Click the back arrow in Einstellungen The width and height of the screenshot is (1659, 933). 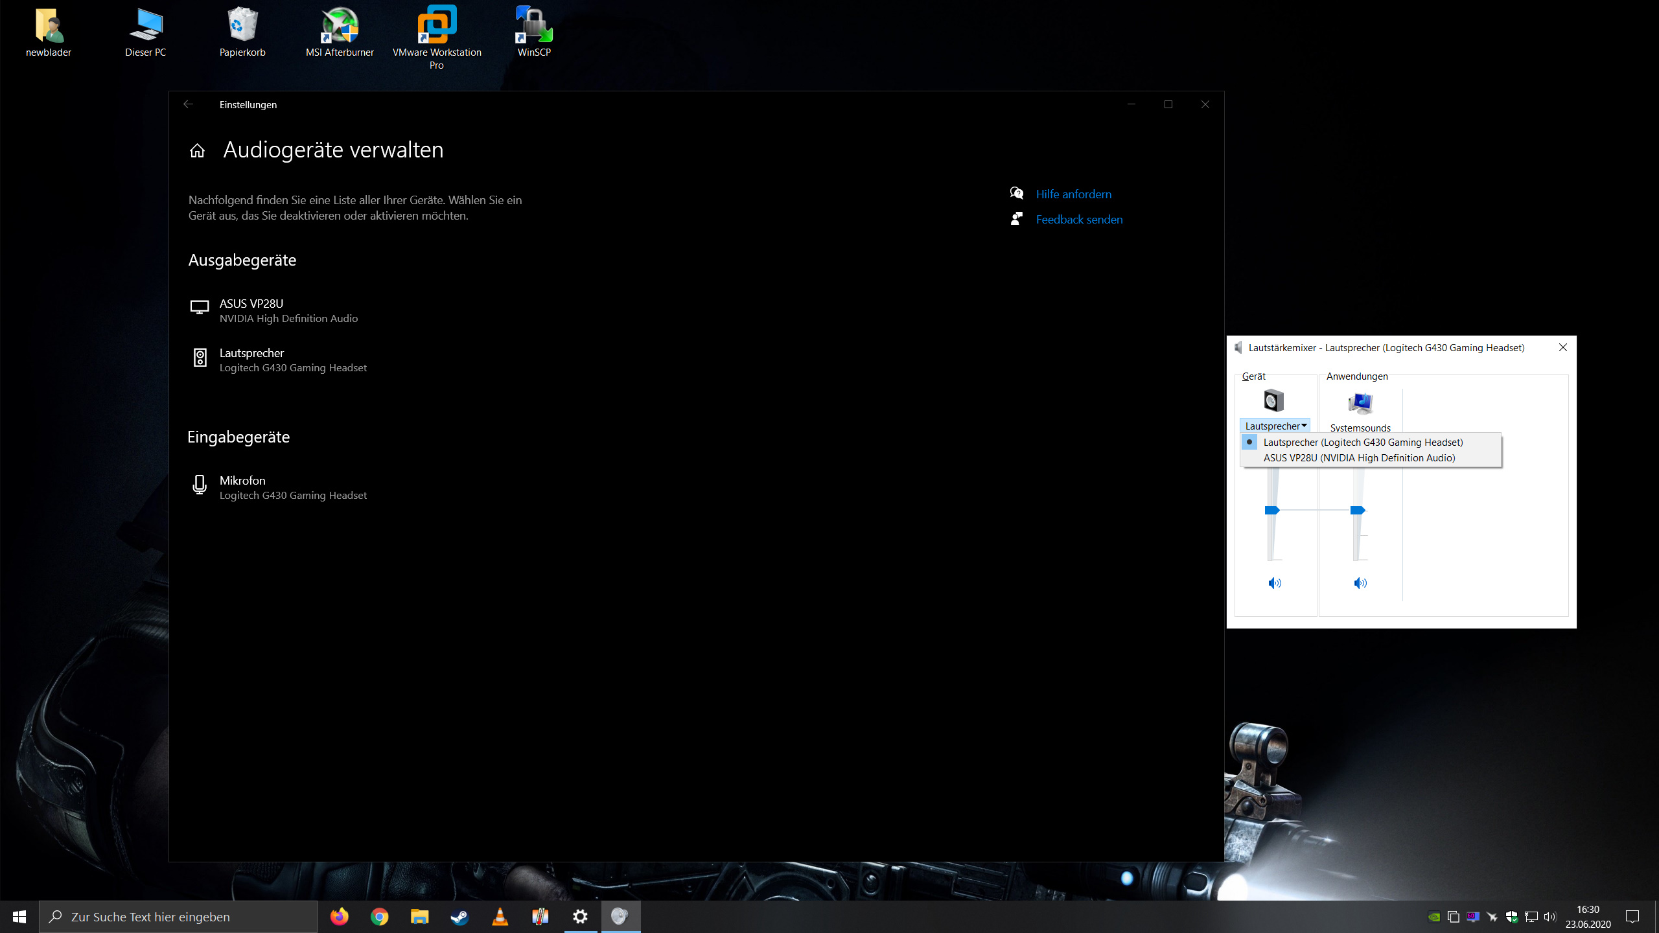188,104
